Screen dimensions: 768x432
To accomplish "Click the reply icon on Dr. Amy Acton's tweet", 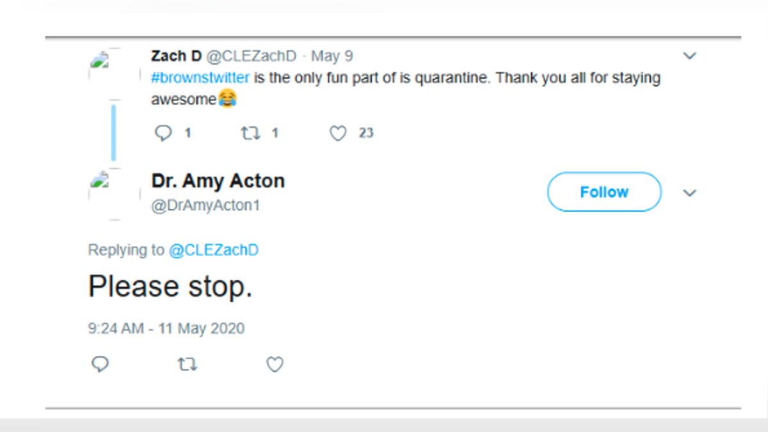I will tap(100, 364).
